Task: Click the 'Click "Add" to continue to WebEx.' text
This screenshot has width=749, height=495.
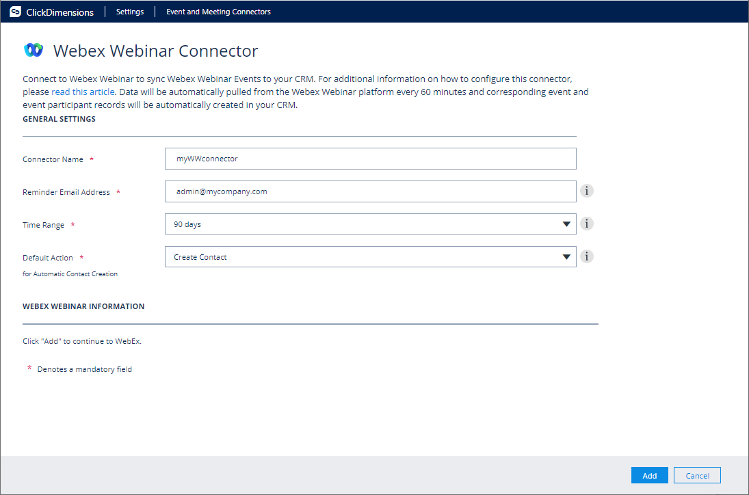Action: 81,341
